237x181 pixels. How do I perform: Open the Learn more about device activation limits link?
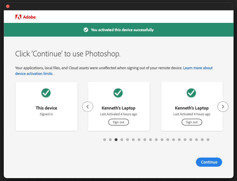coord(198,68)
